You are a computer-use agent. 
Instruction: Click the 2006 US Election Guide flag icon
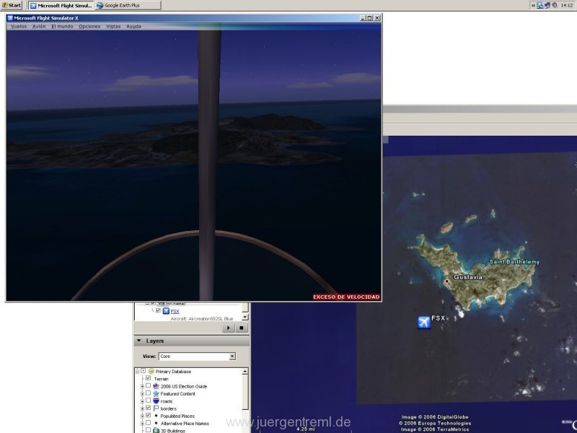156,386
